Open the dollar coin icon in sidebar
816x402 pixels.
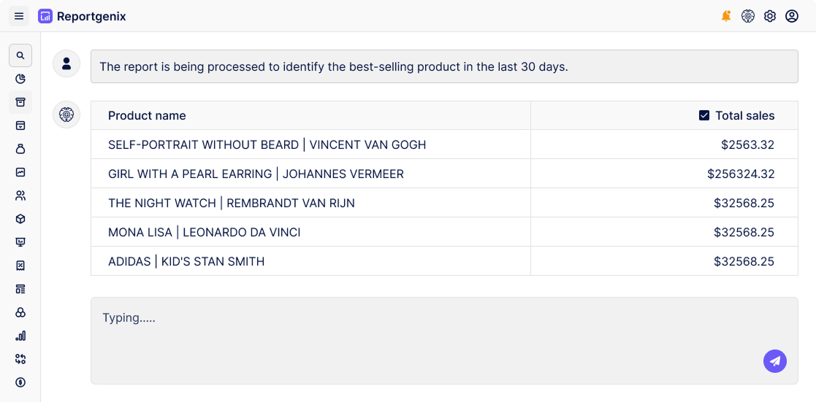click(20, 382)
